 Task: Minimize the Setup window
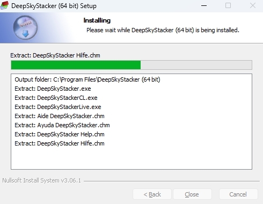point(204,6)
